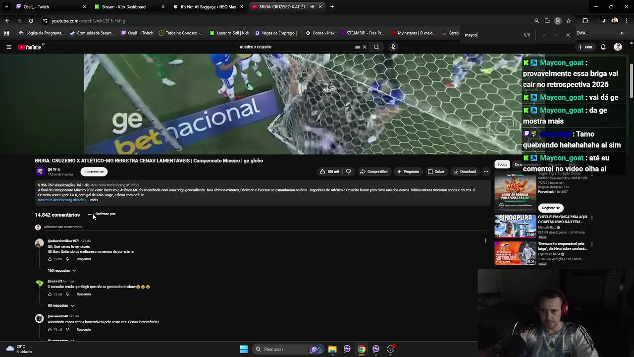This screenshot has height=357, width=634.
Task: Go back in browser history
Action: (x=7, y=21)
